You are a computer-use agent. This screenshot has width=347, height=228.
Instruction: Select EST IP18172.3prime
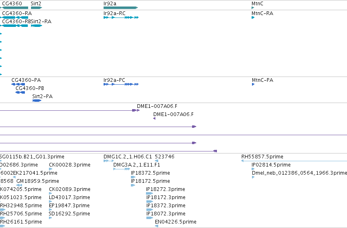click(x=166, y=197)
